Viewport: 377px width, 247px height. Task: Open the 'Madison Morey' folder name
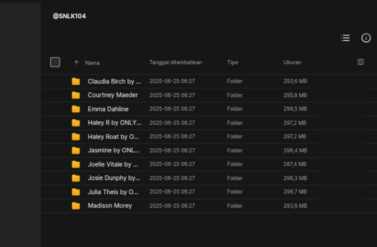coord(110,206)
